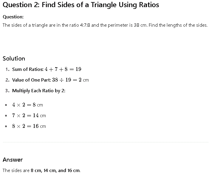The image size is (209, 183).
Task: Click the bullet line 8 × 2 = 16 cm
Action: (x=29, y=126)
